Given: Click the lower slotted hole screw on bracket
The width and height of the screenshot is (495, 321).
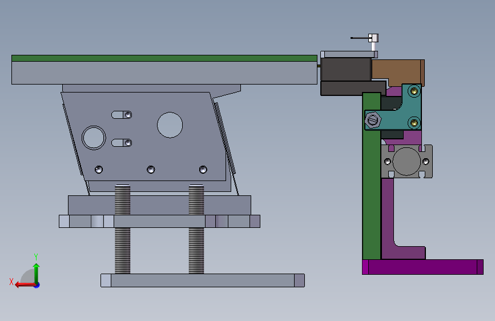Looking at the screenshot, I should pos(128,143).
